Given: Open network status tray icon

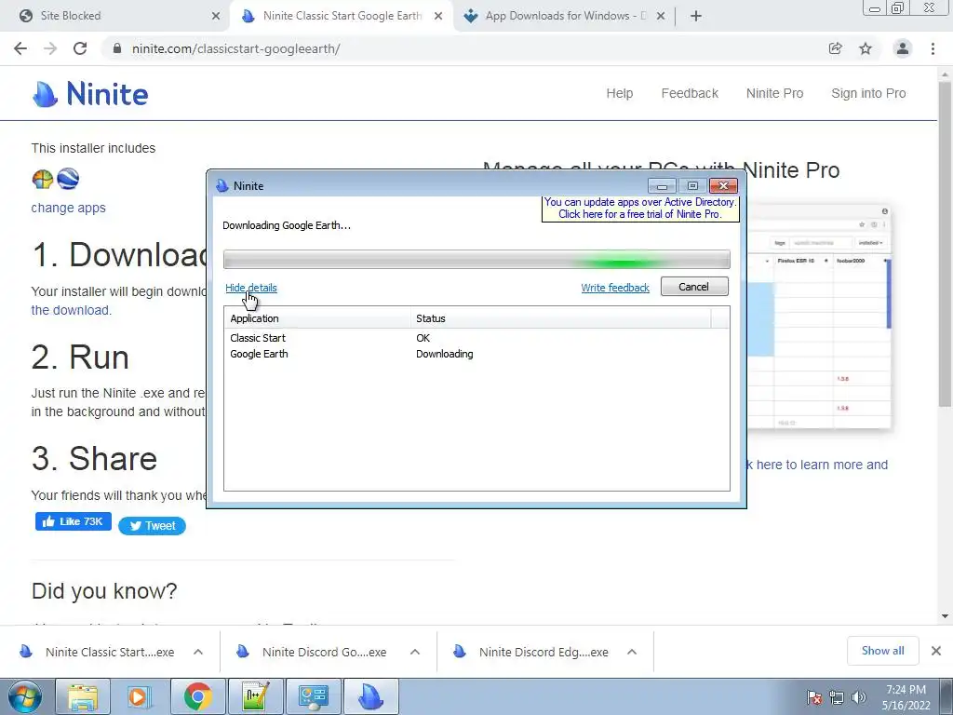Looking at the screenshot, I should (837, 697).
